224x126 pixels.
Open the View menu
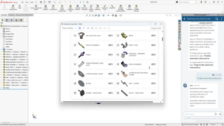tap(27, 2)
